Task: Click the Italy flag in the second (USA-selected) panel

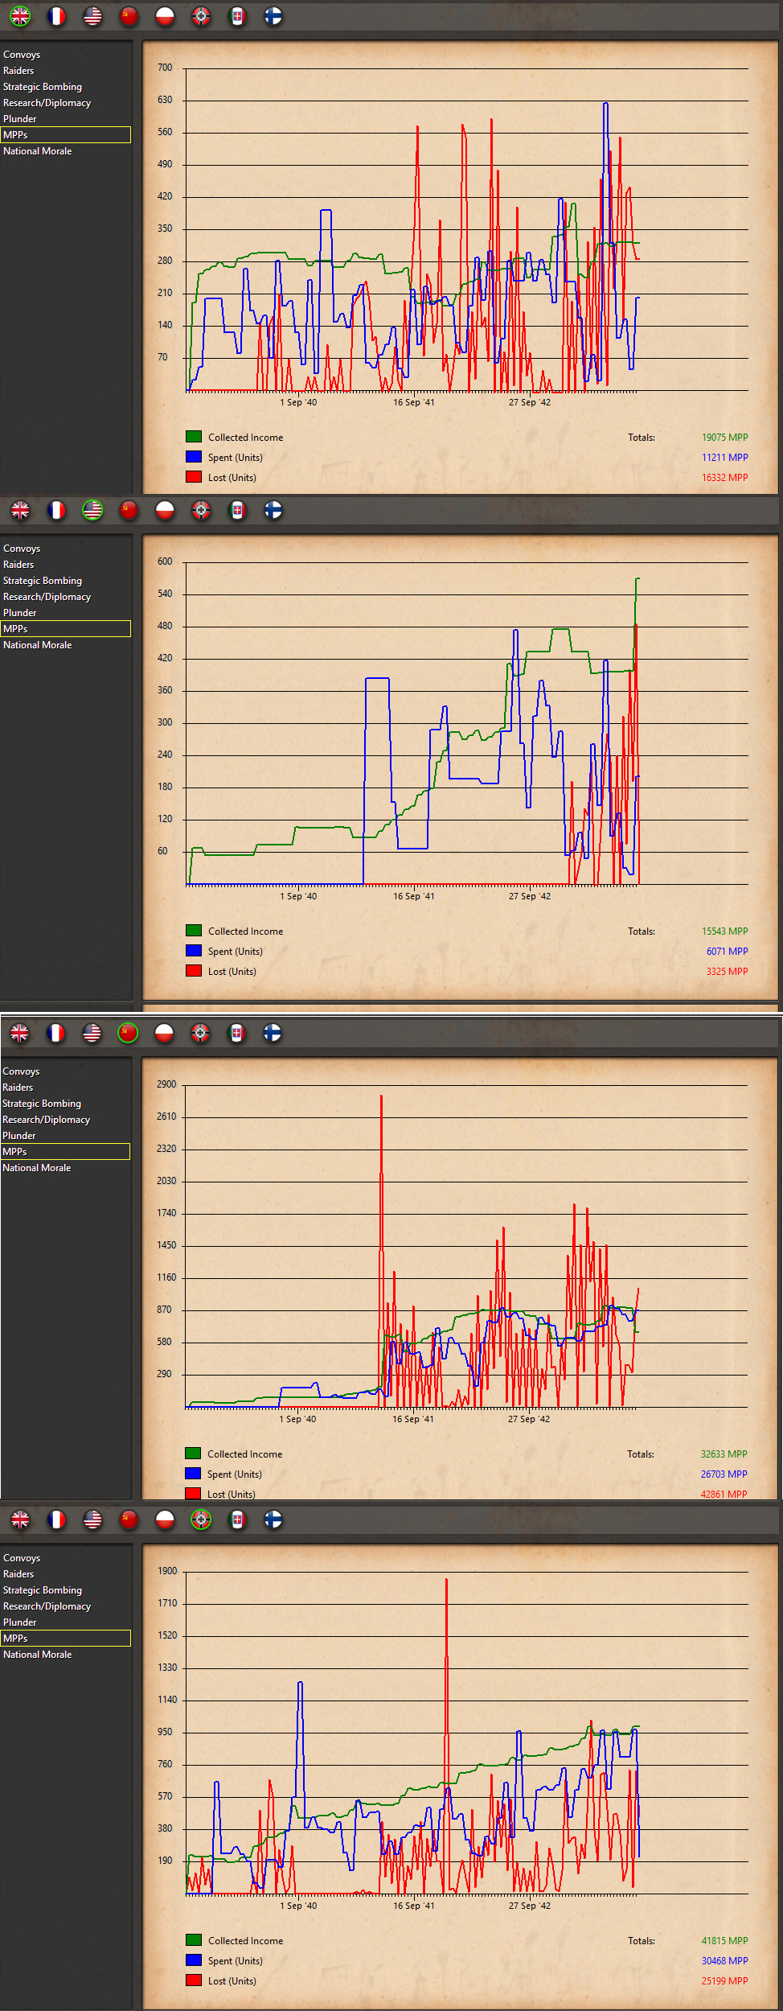Action: click(237, 510)
